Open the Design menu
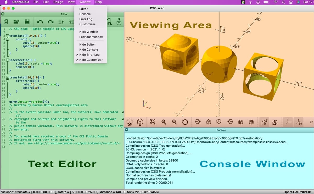 point(58,2)
